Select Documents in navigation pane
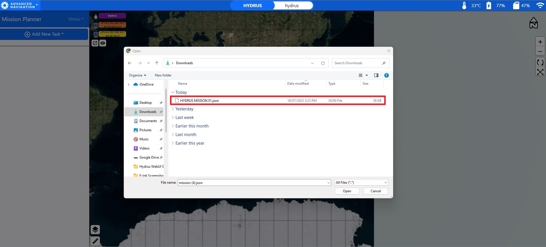The image size is (546, 247). (144, 121)
